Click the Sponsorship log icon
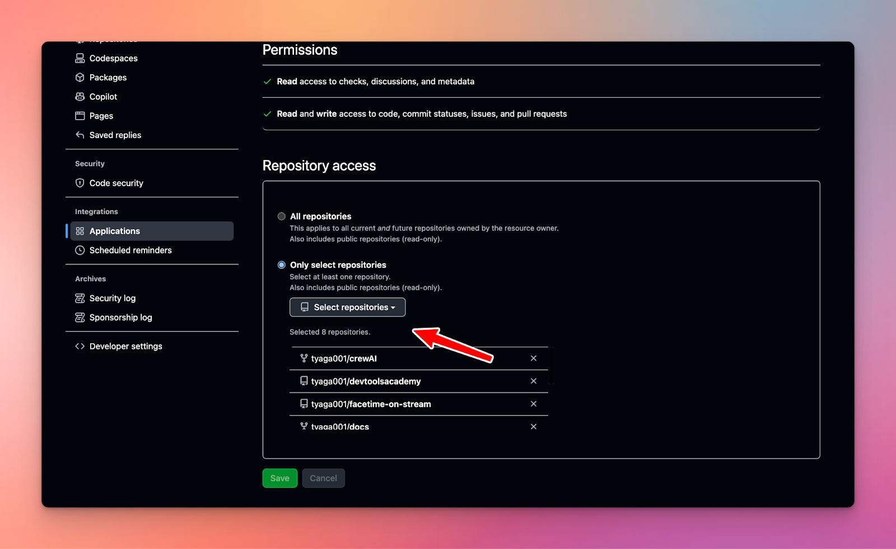 (80, 318)
